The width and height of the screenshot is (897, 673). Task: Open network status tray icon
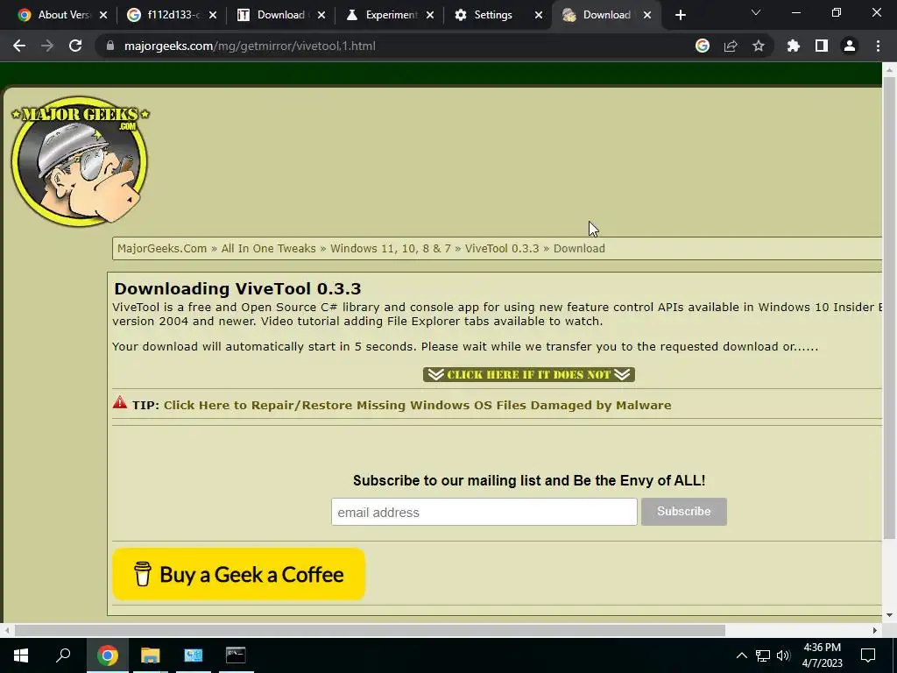(763, 655)
